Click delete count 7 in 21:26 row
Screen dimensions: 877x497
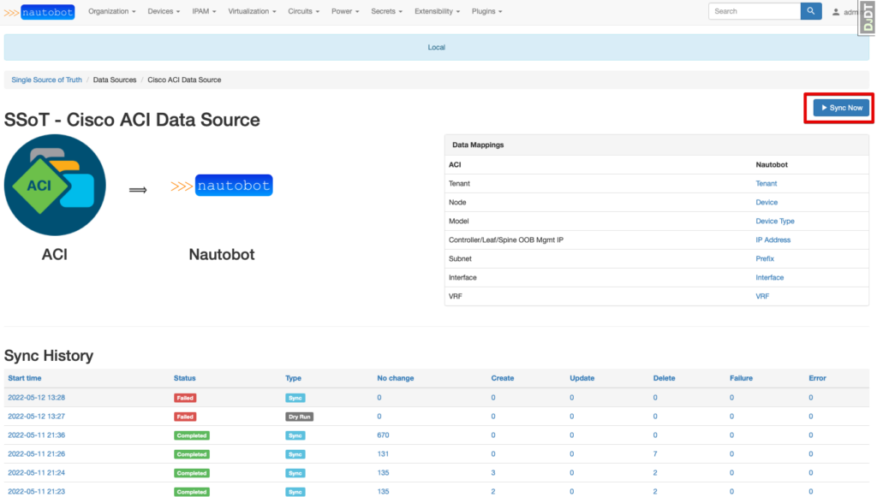pos(655,454)
